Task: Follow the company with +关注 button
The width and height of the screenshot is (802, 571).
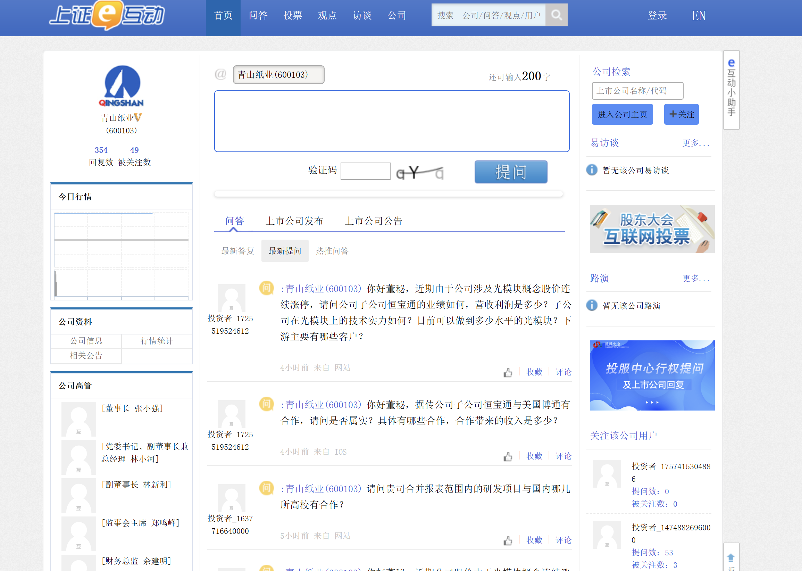Action: 681,114
